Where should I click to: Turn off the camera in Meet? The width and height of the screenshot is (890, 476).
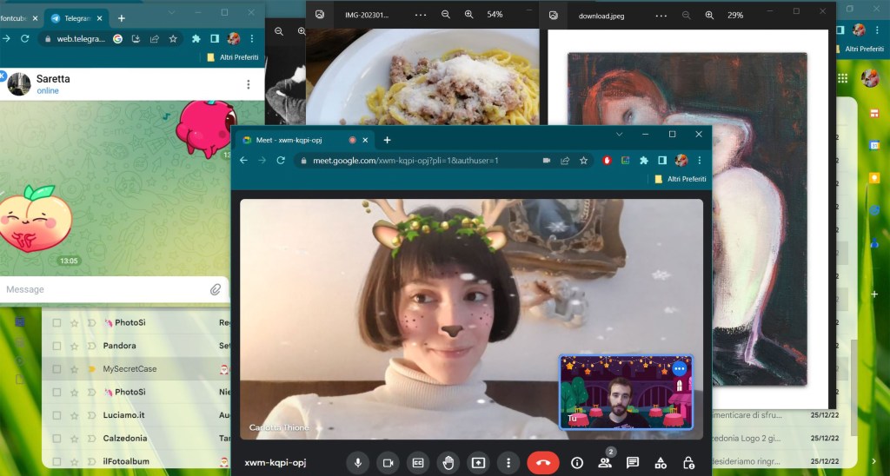[x=388, y=463]
